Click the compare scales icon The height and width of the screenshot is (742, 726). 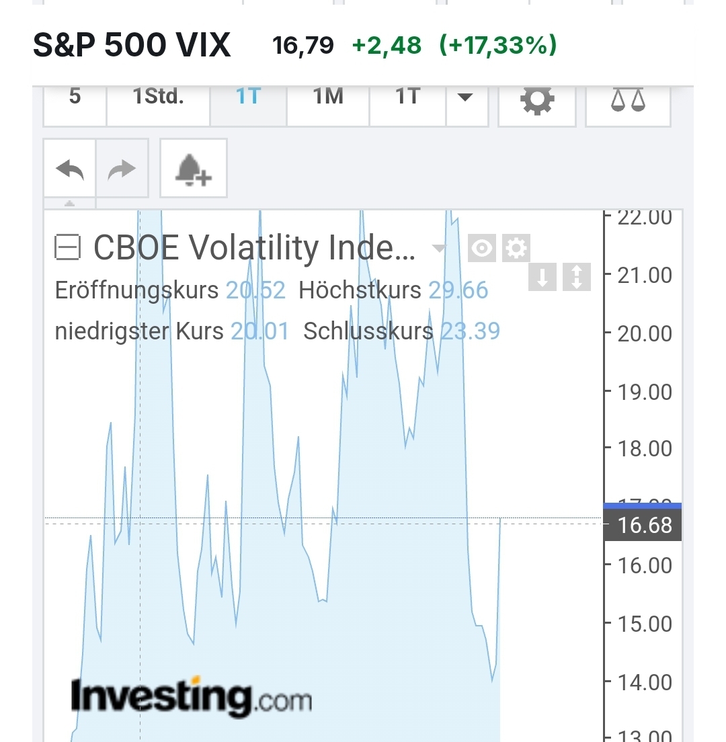point(628,101)
